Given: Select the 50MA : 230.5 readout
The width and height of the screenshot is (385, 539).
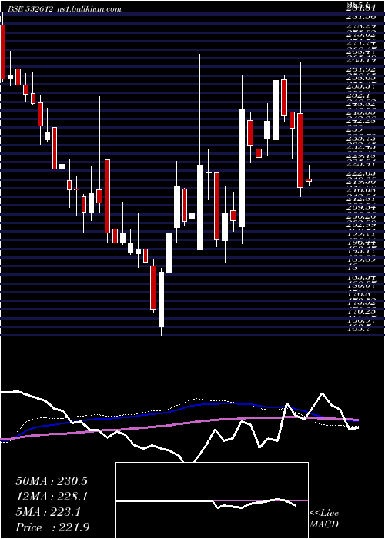Looking at the screenshot, I should (52, 481).
